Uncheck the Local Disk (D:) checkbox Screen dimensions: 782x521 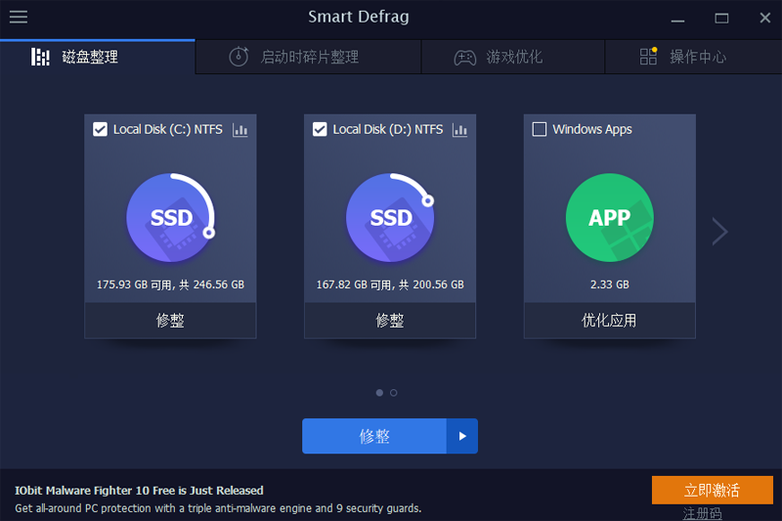pos(320,129)
